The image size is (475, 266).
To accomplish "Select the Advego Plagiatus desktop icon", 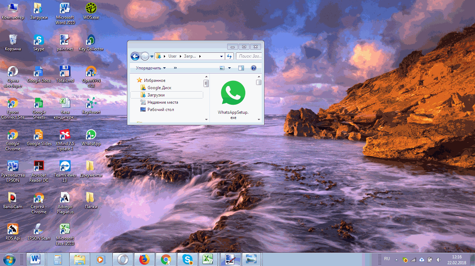I will coord(65,203).
